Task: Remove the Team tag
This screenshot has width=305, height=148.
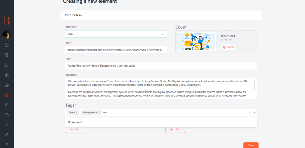Action: [77, 112]
